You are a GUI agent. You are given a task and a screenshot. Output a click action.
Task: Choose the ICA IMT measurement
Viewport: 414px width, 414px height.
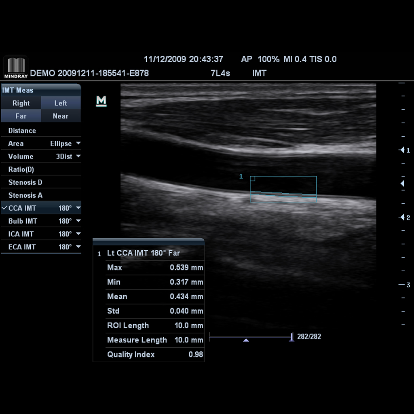click(21, 234)
